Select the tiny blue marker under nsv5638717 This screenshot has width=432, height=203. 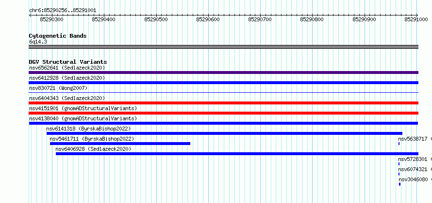pyautogui.click(x=399, y=144)
